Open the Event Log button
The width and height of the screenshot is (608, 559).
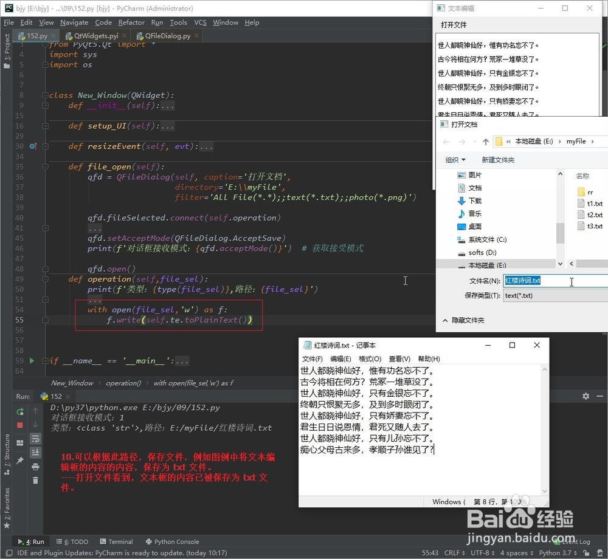click(572, 541)
